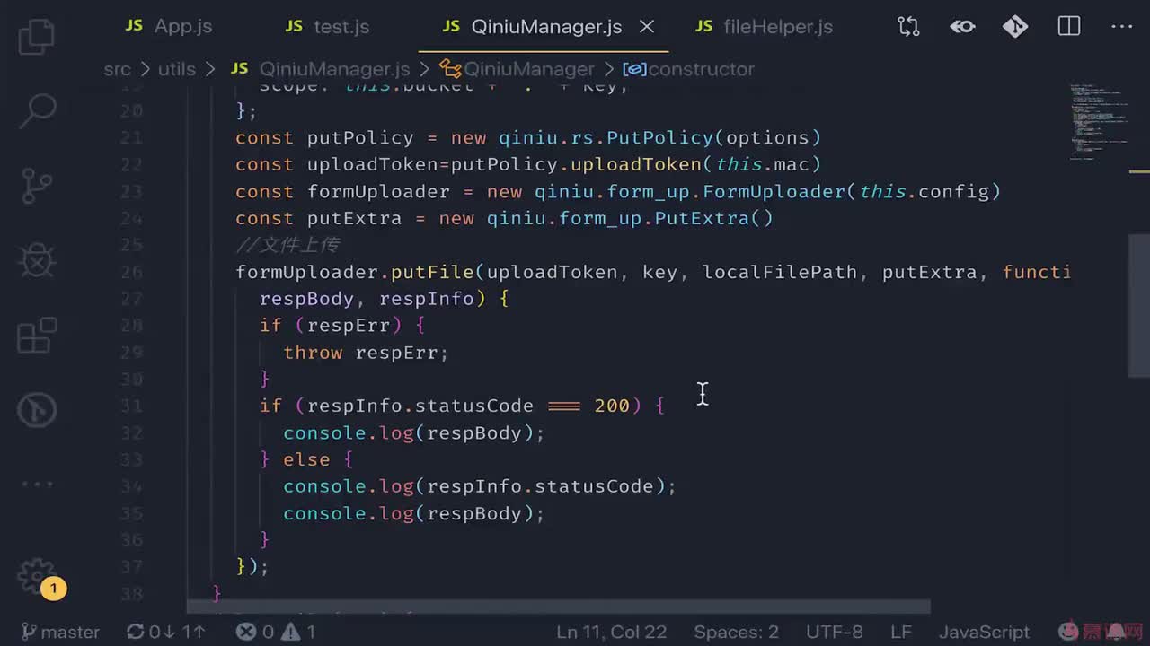Image resolution: width=1150 pixels, height=646 pixels.
Task: Open the Explorer view in the activity bar
Action: click(37, 36)
